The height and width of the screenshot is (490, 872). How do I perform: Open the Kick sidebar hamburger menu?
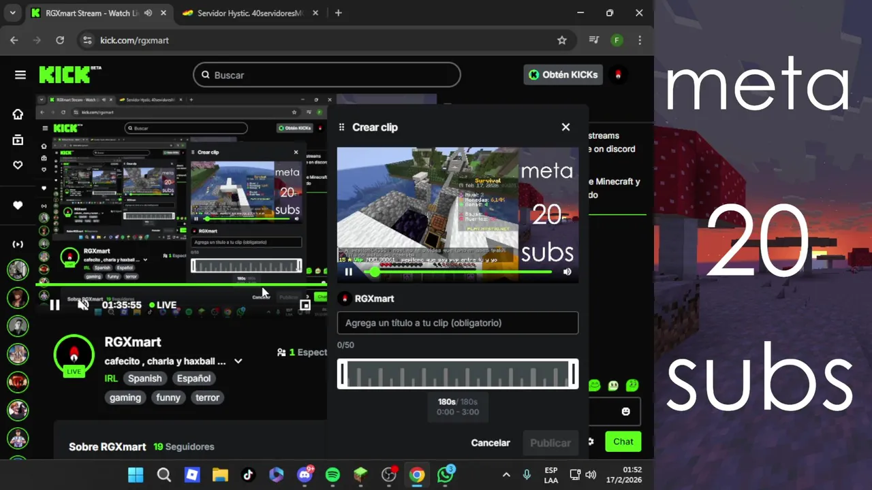pos(20,75)
